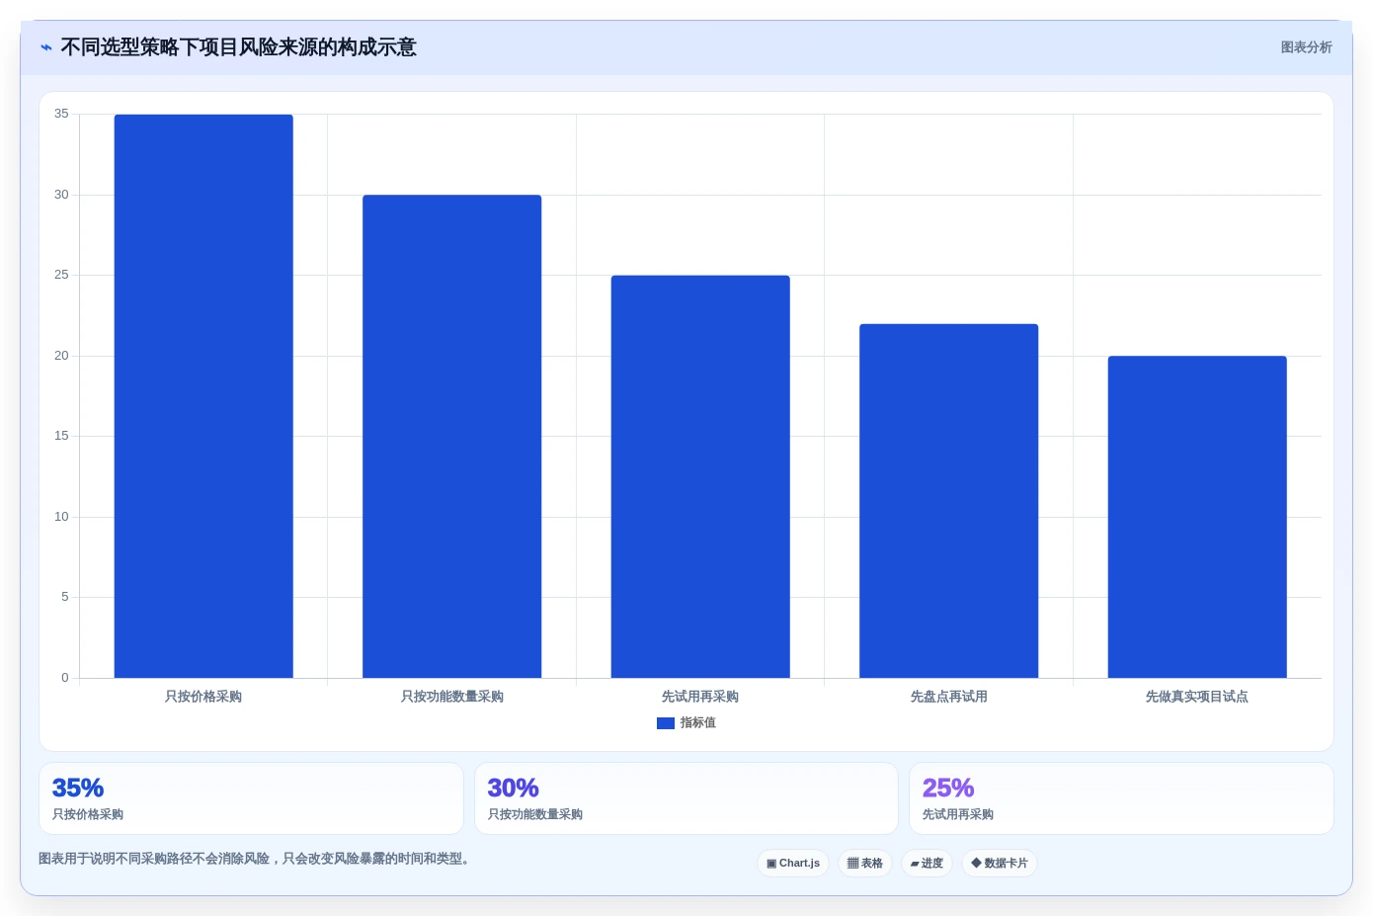Click the 先盘点再试用 x-axis label
Screen dimensions: 1373x916
[948, 697]
